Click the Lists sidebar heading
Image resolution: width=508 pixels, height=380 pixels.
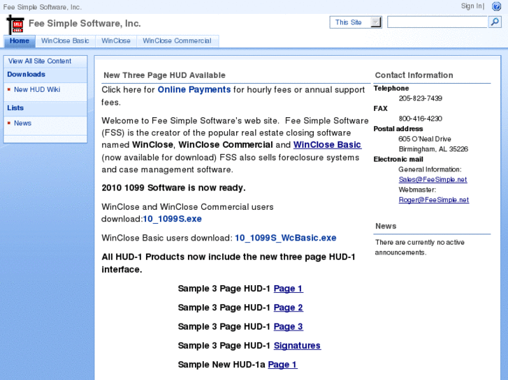tap(15, 108)
